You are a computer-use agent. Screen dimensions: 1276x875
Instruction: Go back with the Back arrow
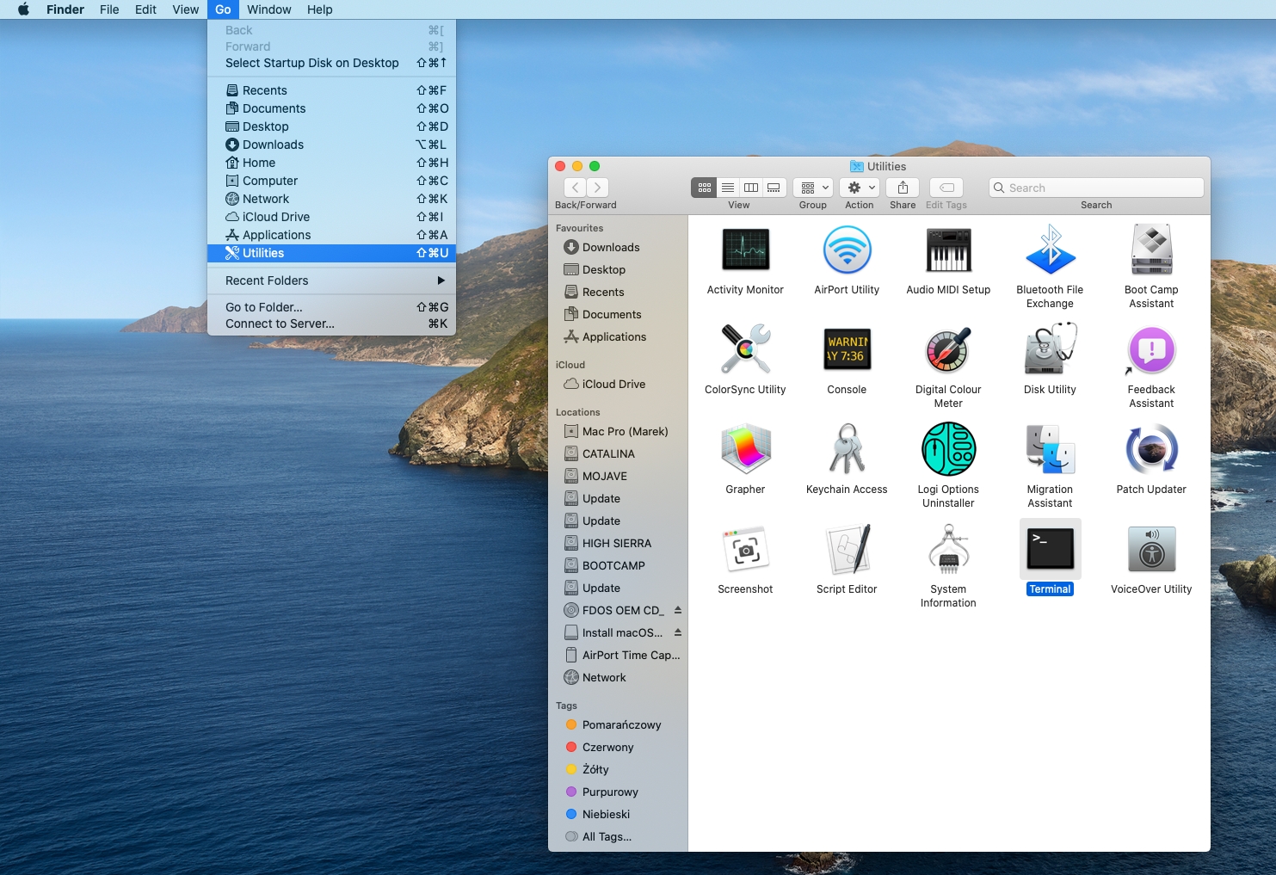tap(576, 188)
